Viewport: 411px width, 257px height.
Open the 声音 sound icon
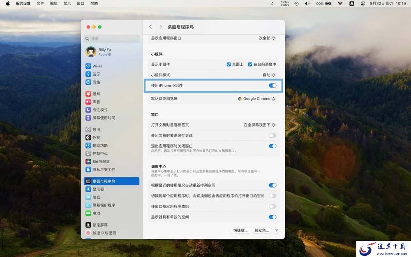tap(88, 102)
